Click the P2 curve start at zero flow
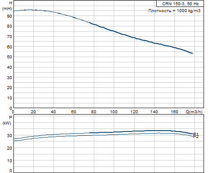This screenshot has width=217, height=173. (14, 141)
